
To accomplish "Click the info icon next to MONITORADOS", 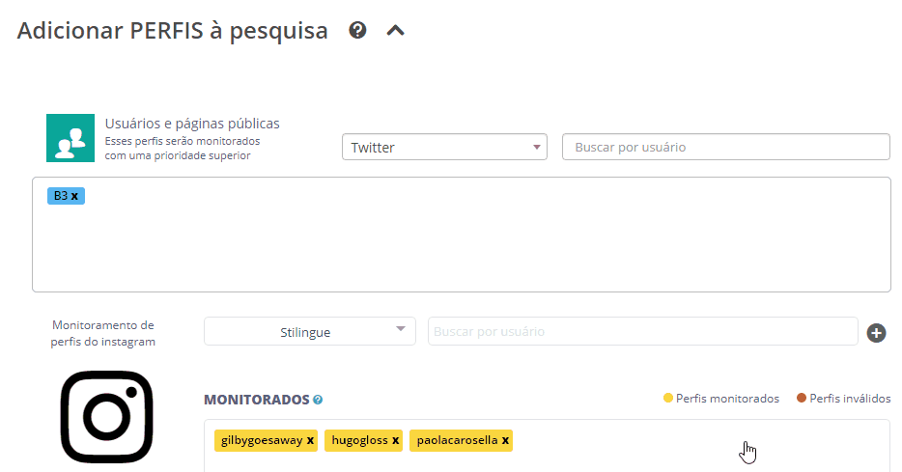I will coord(318,400).
